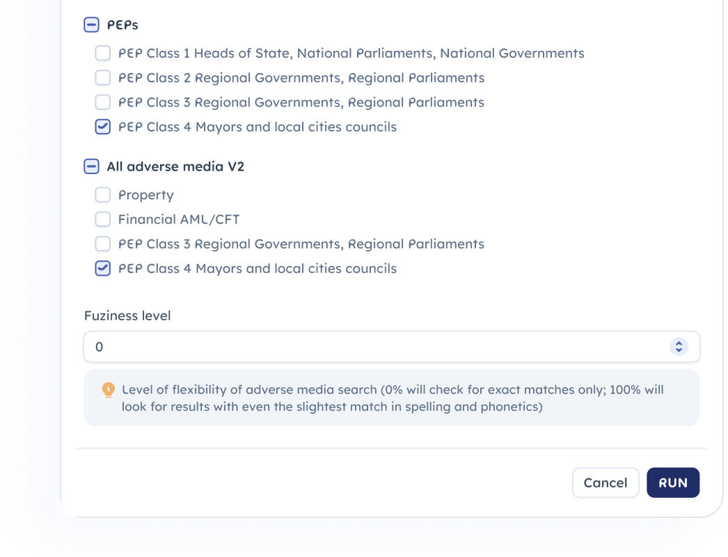728x557 pixels.
Task: Check PEP Class 3 under All adverse media
Action: (103, 244)
